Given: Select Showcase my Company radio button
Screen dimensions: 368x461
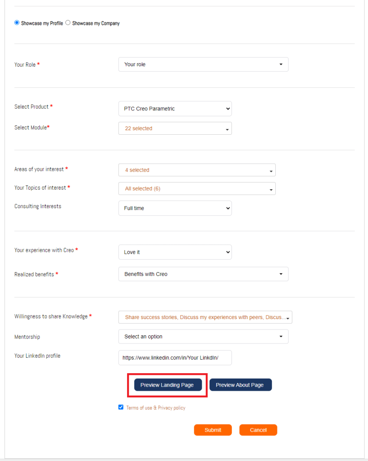Looking at the screenshot, I should (x=68, y=23).
